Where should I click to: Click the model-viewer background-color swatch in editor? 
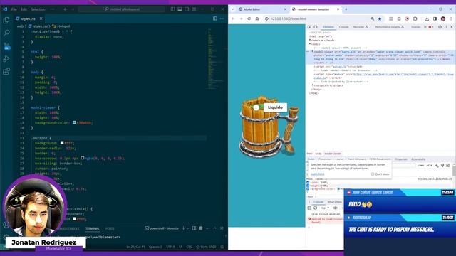coord(74,122)
